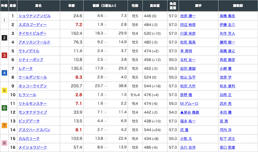
Task: Open trainer 池添 学 page
Action: click(x=225, y=77)
